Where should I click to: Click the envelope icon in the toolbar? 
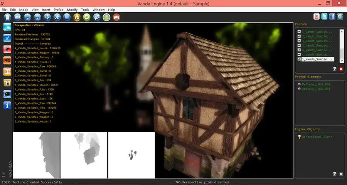[17, 17]
